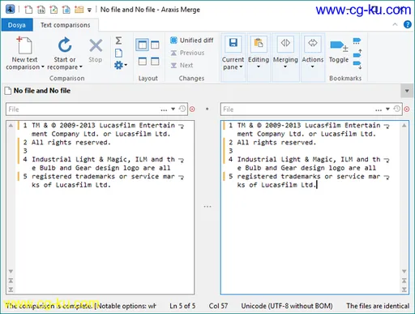Click the Merging arrows icon

click(285, 43)
